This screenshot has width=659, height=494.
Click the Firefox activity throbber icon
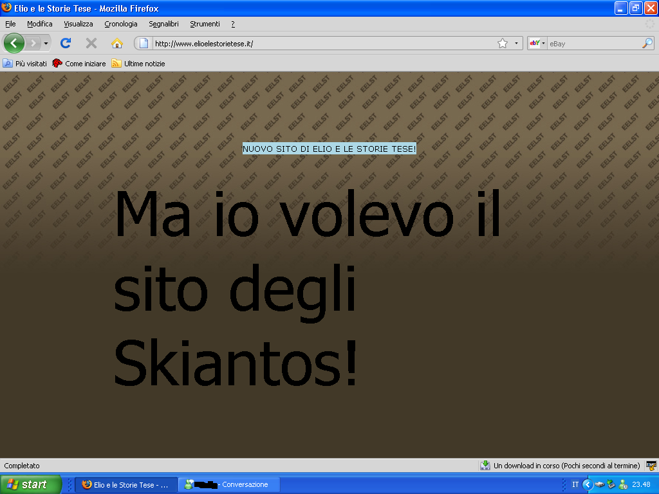650,24
